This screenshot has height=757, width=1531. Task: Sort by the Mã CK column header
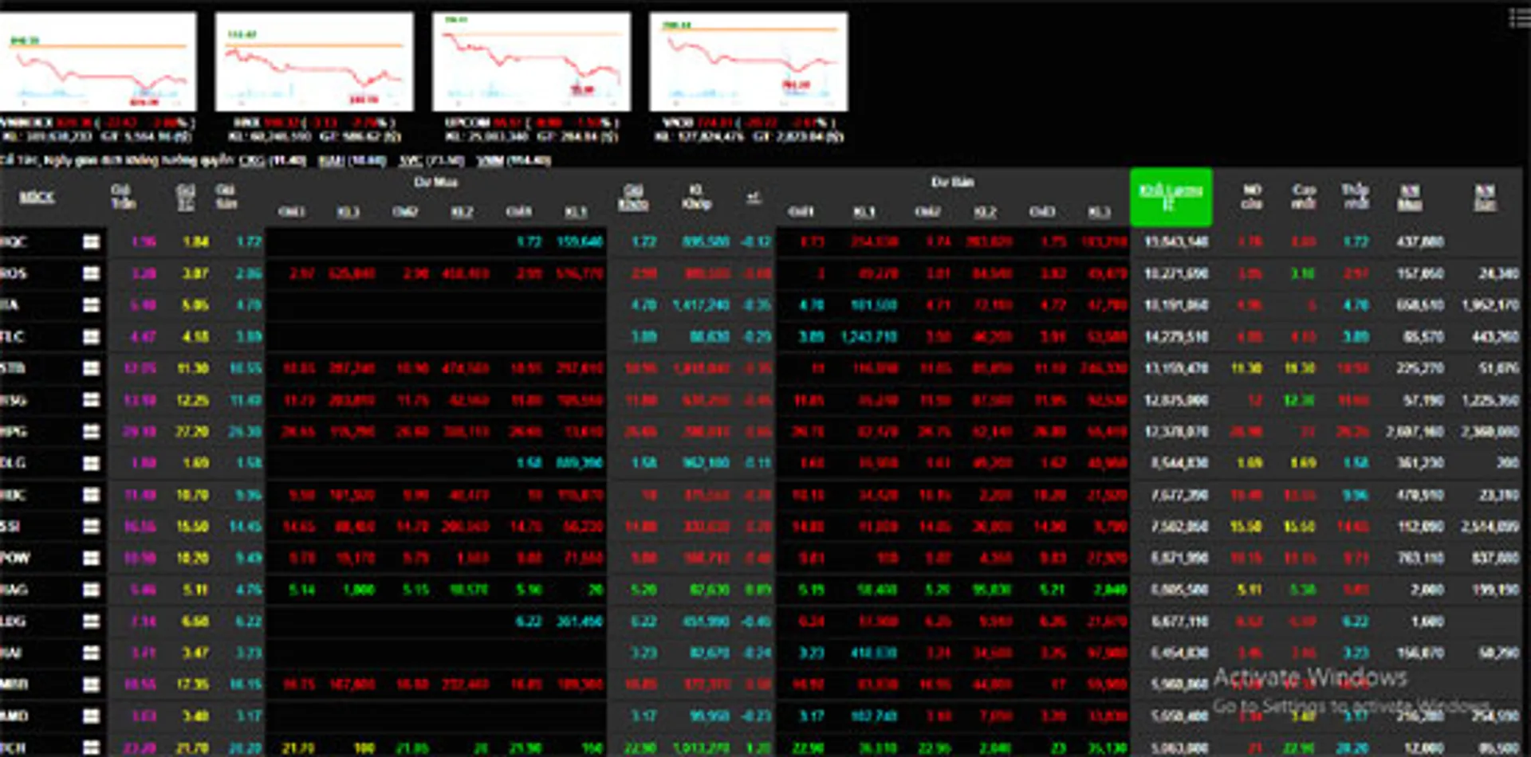37,197
